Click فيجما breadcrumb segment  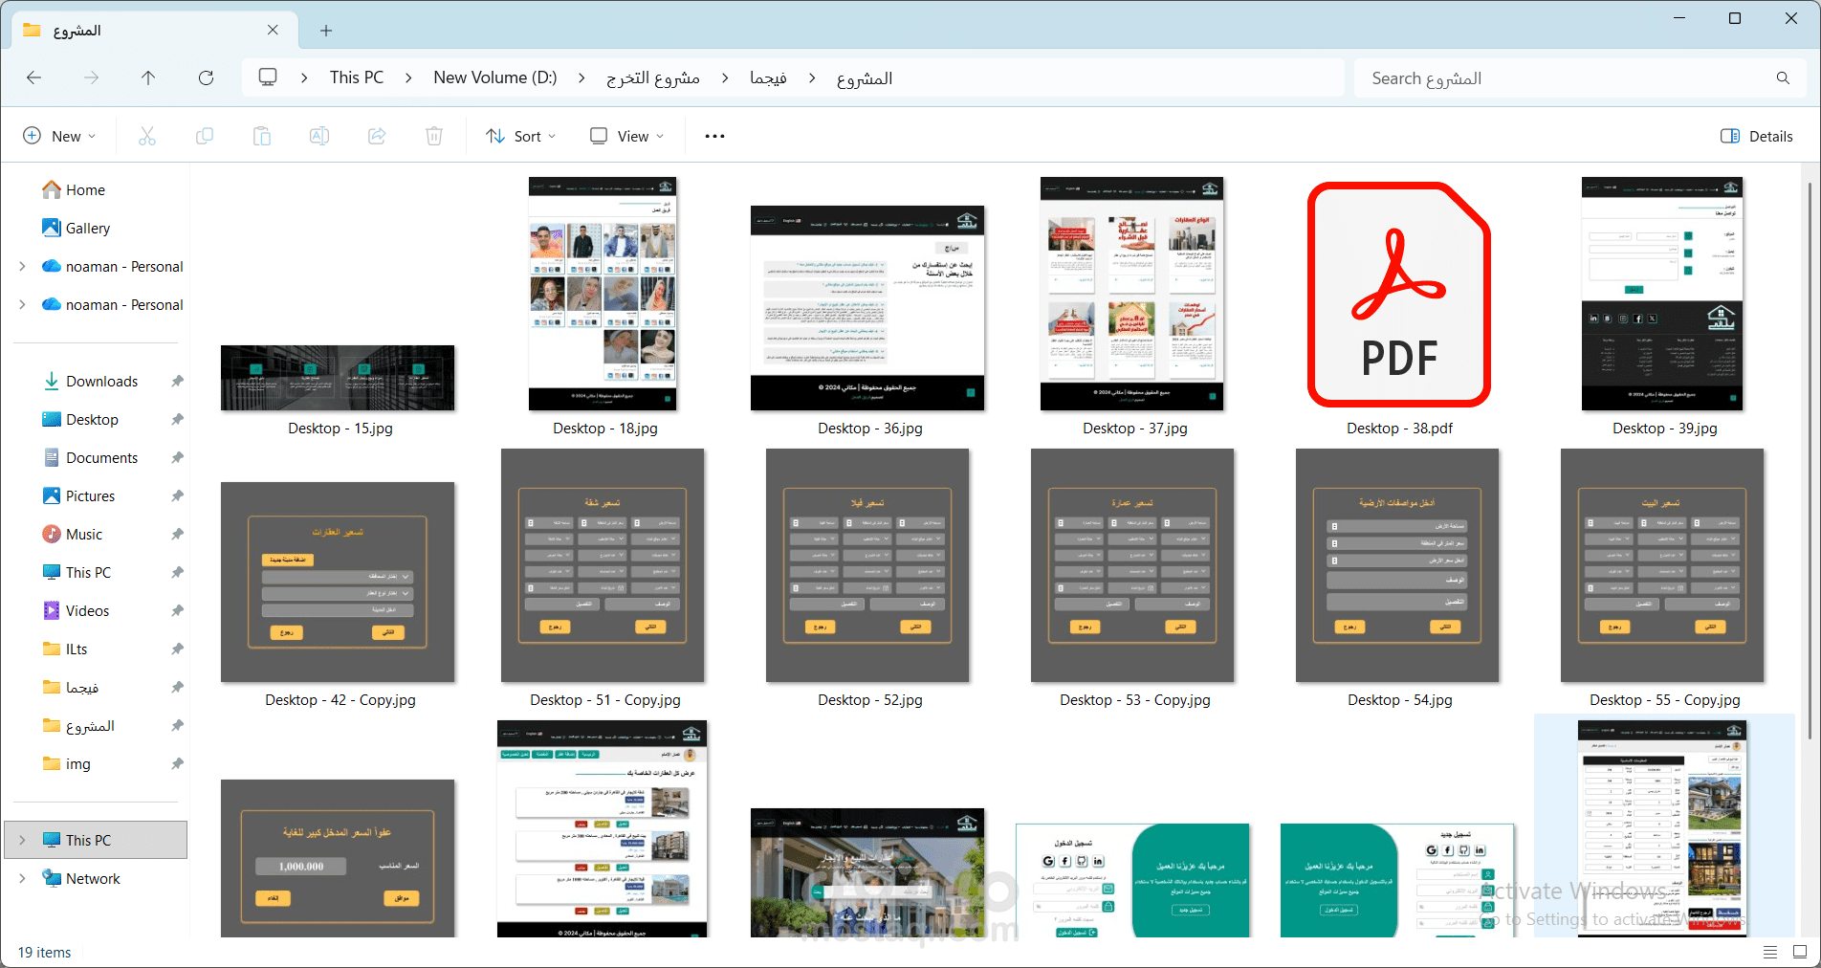point(768,77)
